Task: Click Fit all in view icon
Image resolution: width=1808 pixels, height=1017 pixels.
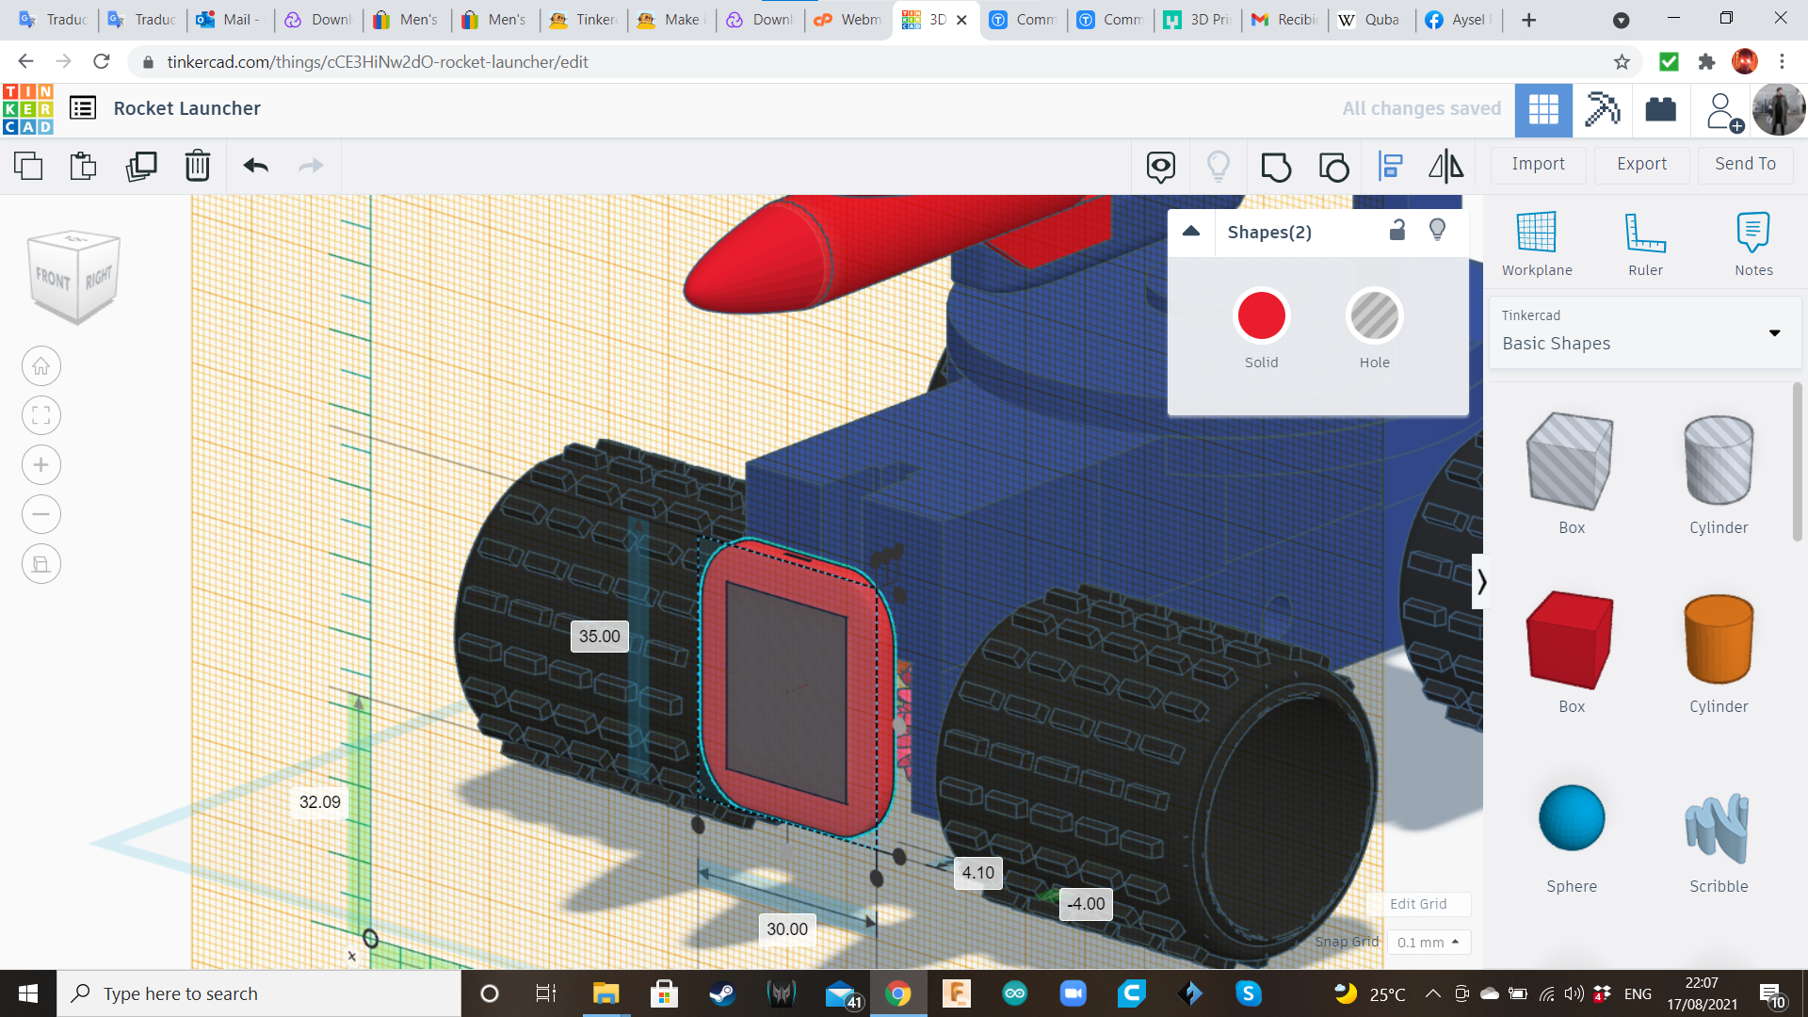Action: [x=41, y=415]
